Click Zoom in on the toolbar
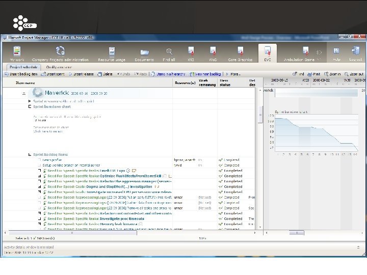 [x=332, y=74]
